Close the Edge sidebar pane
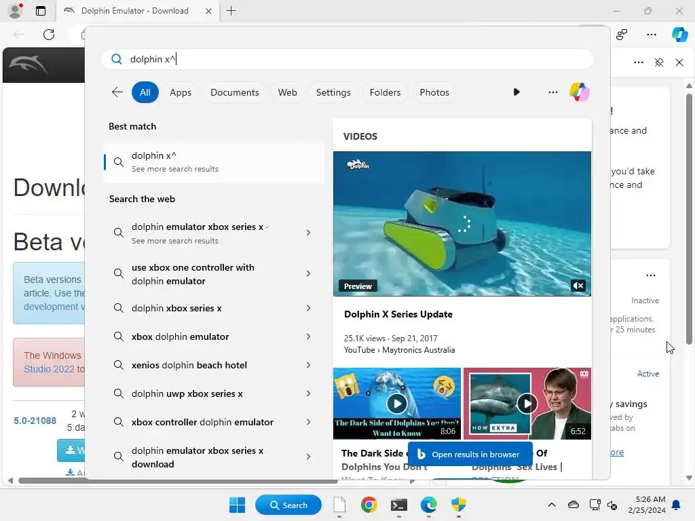 pos(679,62)
